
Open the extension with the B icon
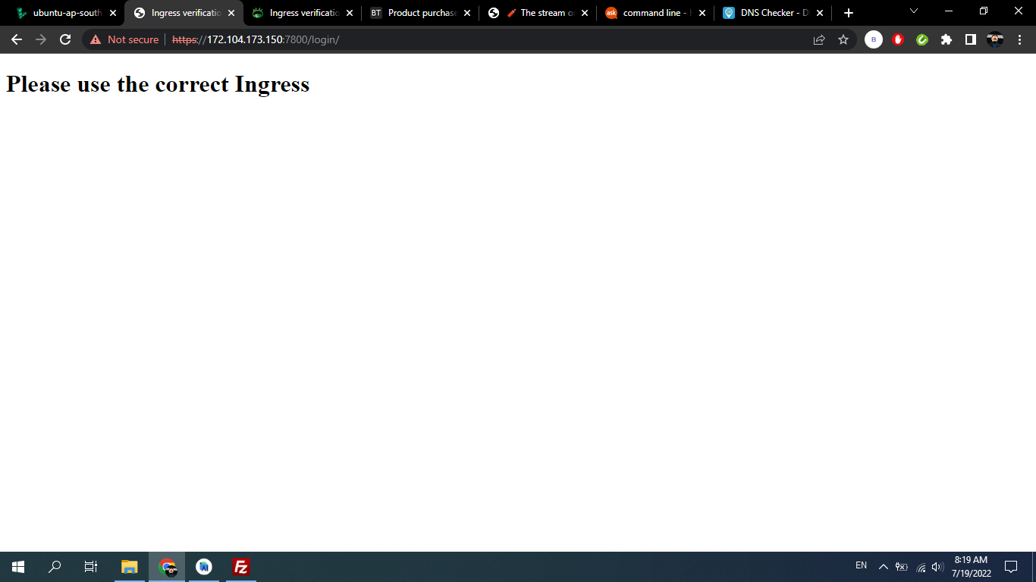[x=874, y=39]
